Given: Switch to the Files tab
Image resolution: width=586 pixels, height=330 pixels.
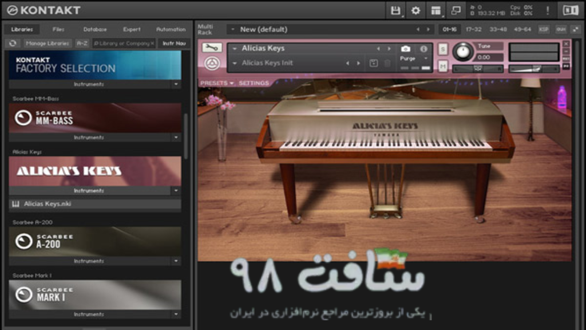Looking at the screenshot, I should 58,29.
